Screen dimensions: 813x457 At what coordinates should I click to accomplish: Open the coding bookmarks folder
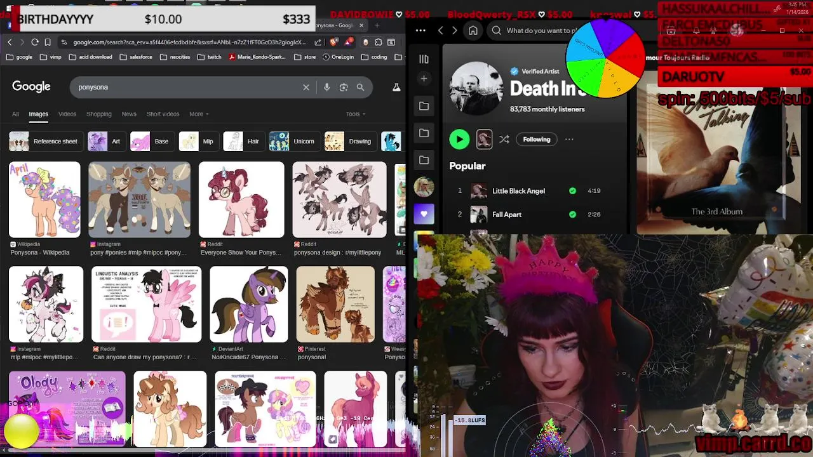[x=373, y=57]
